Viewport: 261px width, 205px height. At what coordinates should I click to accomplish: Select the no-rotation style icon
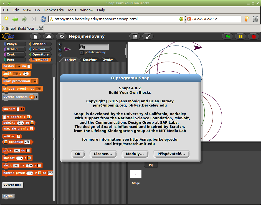[x=60, y=55]
